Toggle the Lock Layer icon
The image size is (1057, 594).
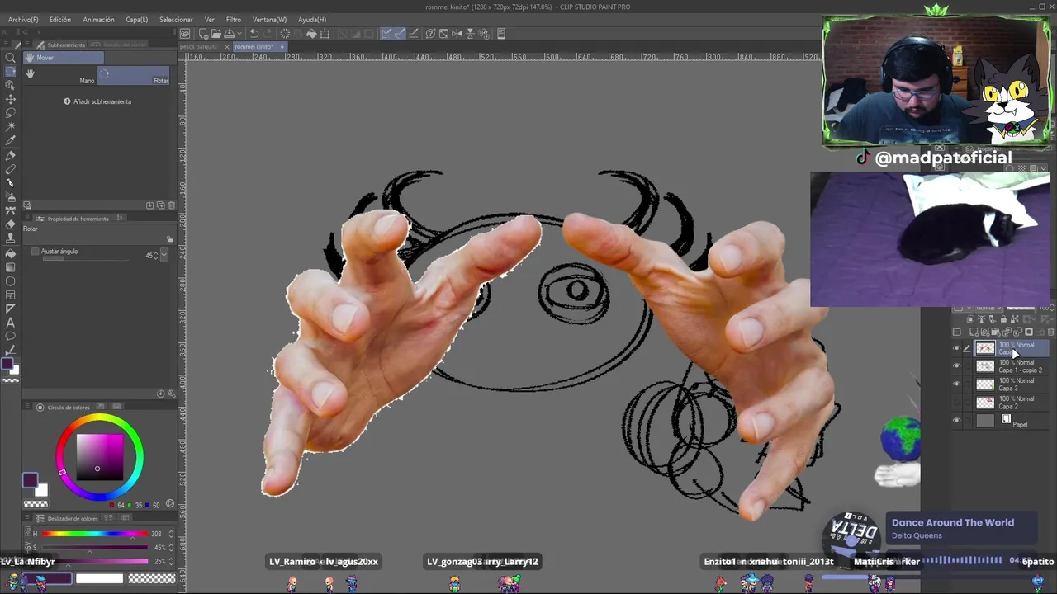(x=1002, y=319)
